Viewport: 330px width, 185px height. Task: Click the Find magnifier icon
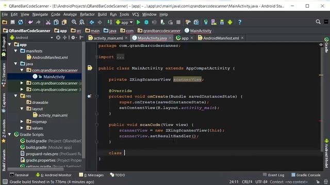pos(74,22)
